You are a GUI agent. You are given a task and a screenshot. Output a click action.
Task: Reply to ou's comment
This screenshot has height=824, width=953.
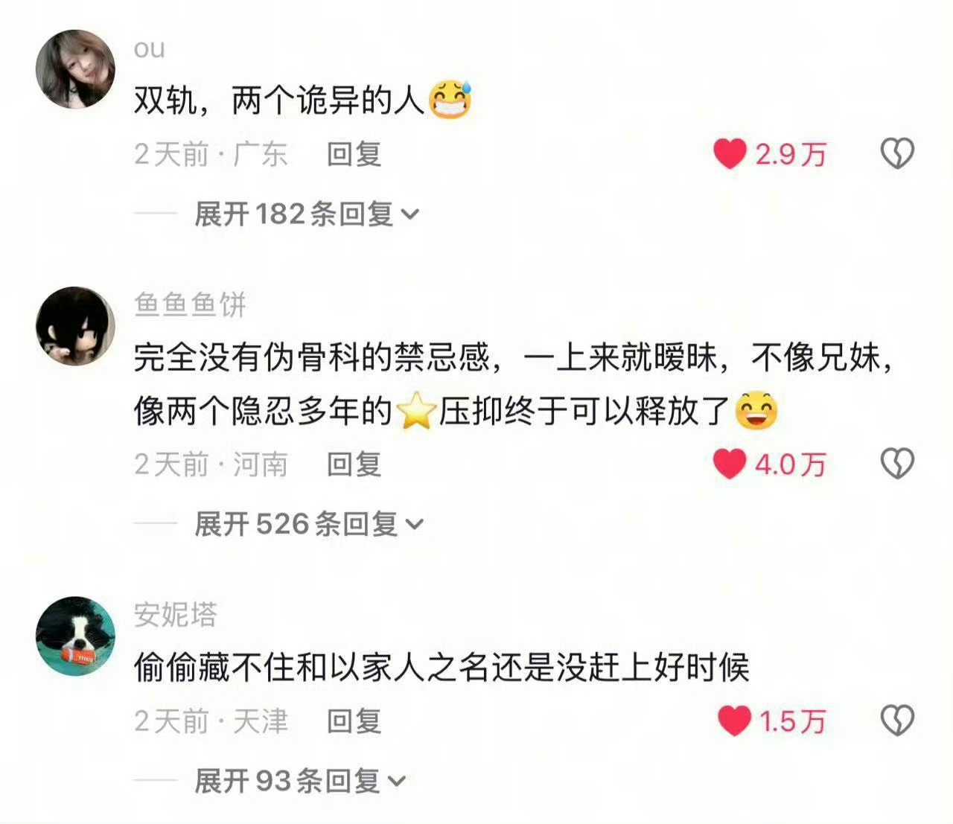(354, 154)
